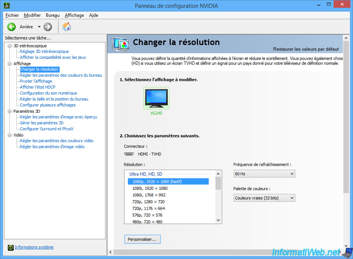Open the Home icon in toolbar
The width and height of the screenshot is (353, 259).
pyautogui.click(x=67, y=27)
